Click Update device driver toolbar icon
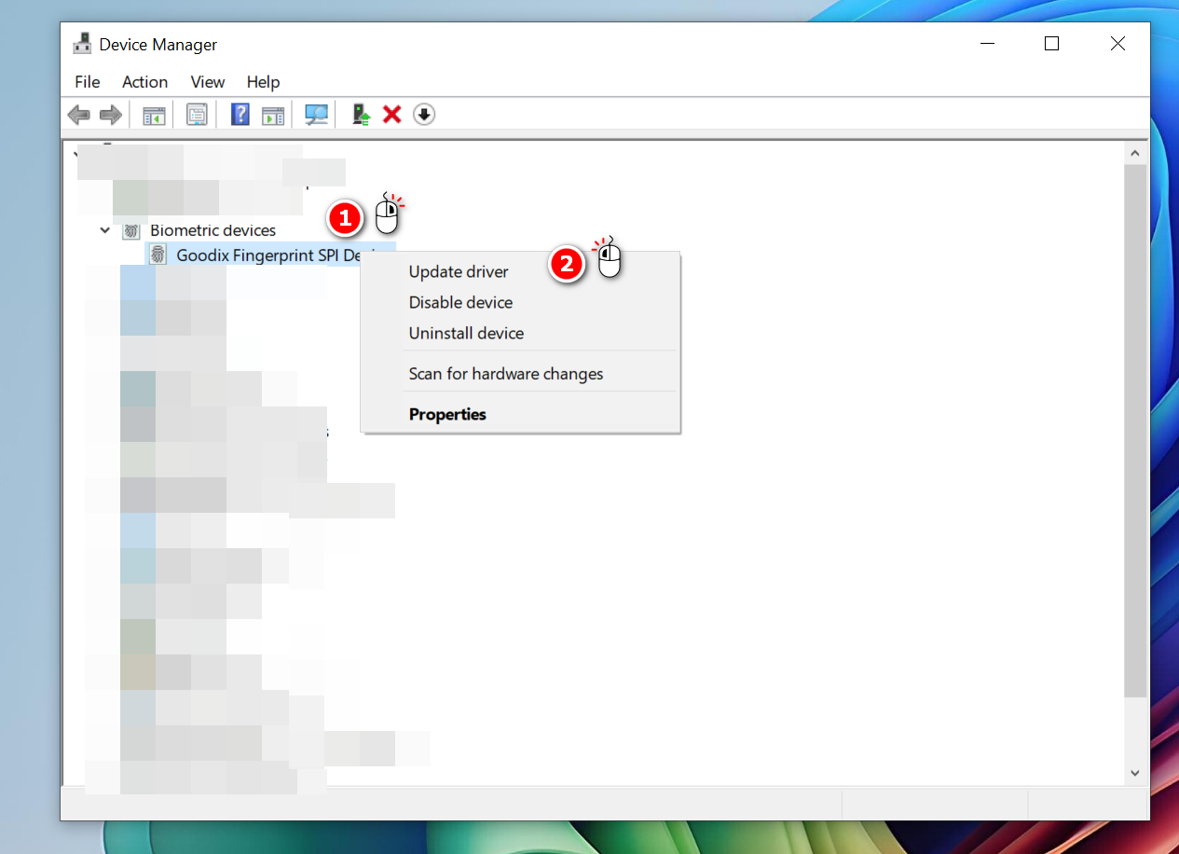This screenshot has width=1179, height=854. tap(361, 115)
